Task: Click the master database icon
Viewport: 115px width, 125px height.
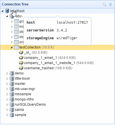Action: coord(12,84)
